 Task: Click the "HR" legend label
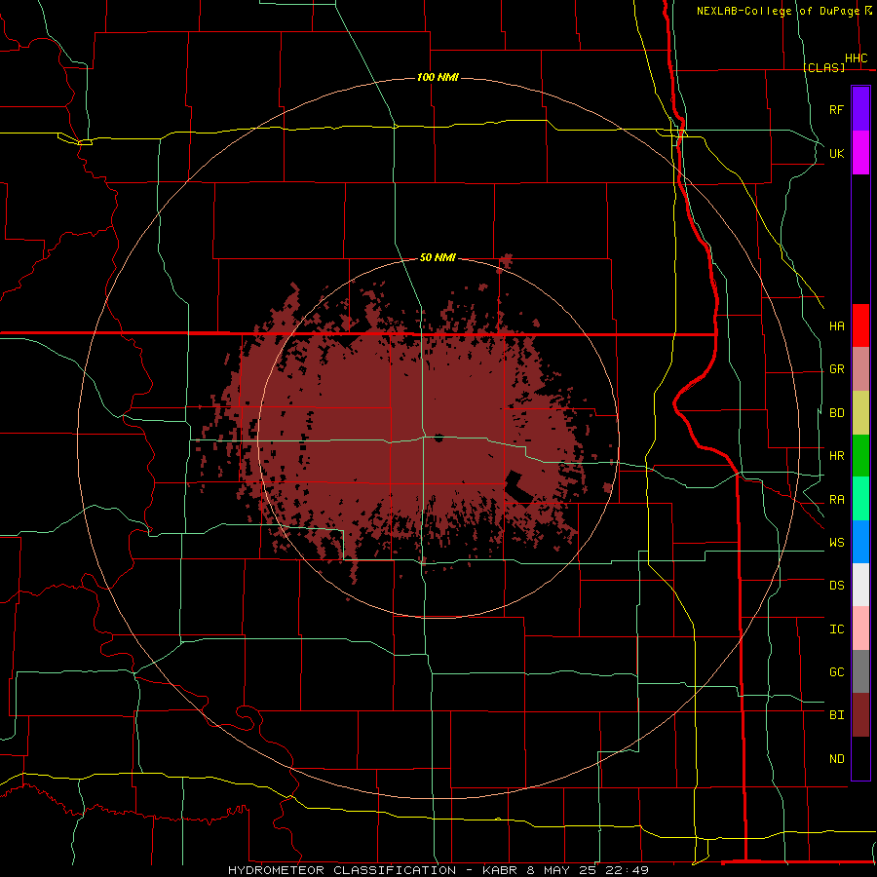[836, 456]
